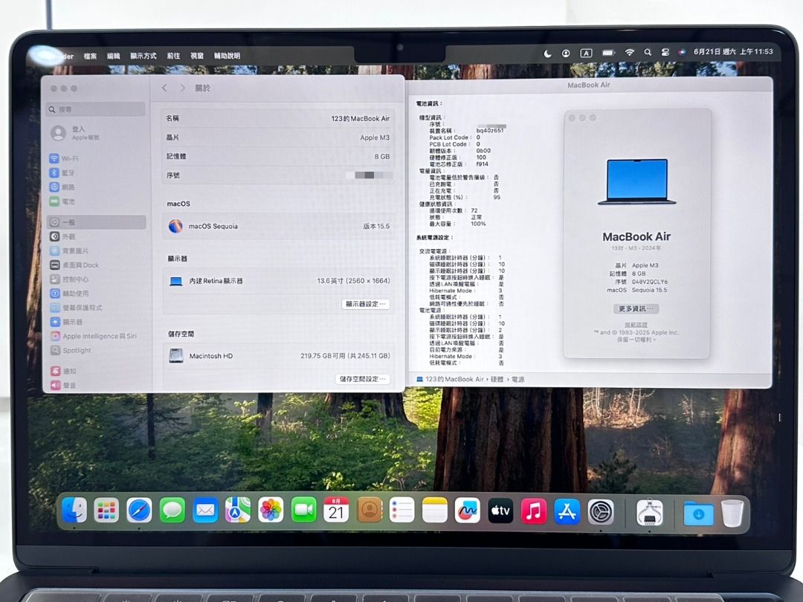Open the 視窗 menu
Viewport: 803px width, 602px height.
tap(197, 56)
